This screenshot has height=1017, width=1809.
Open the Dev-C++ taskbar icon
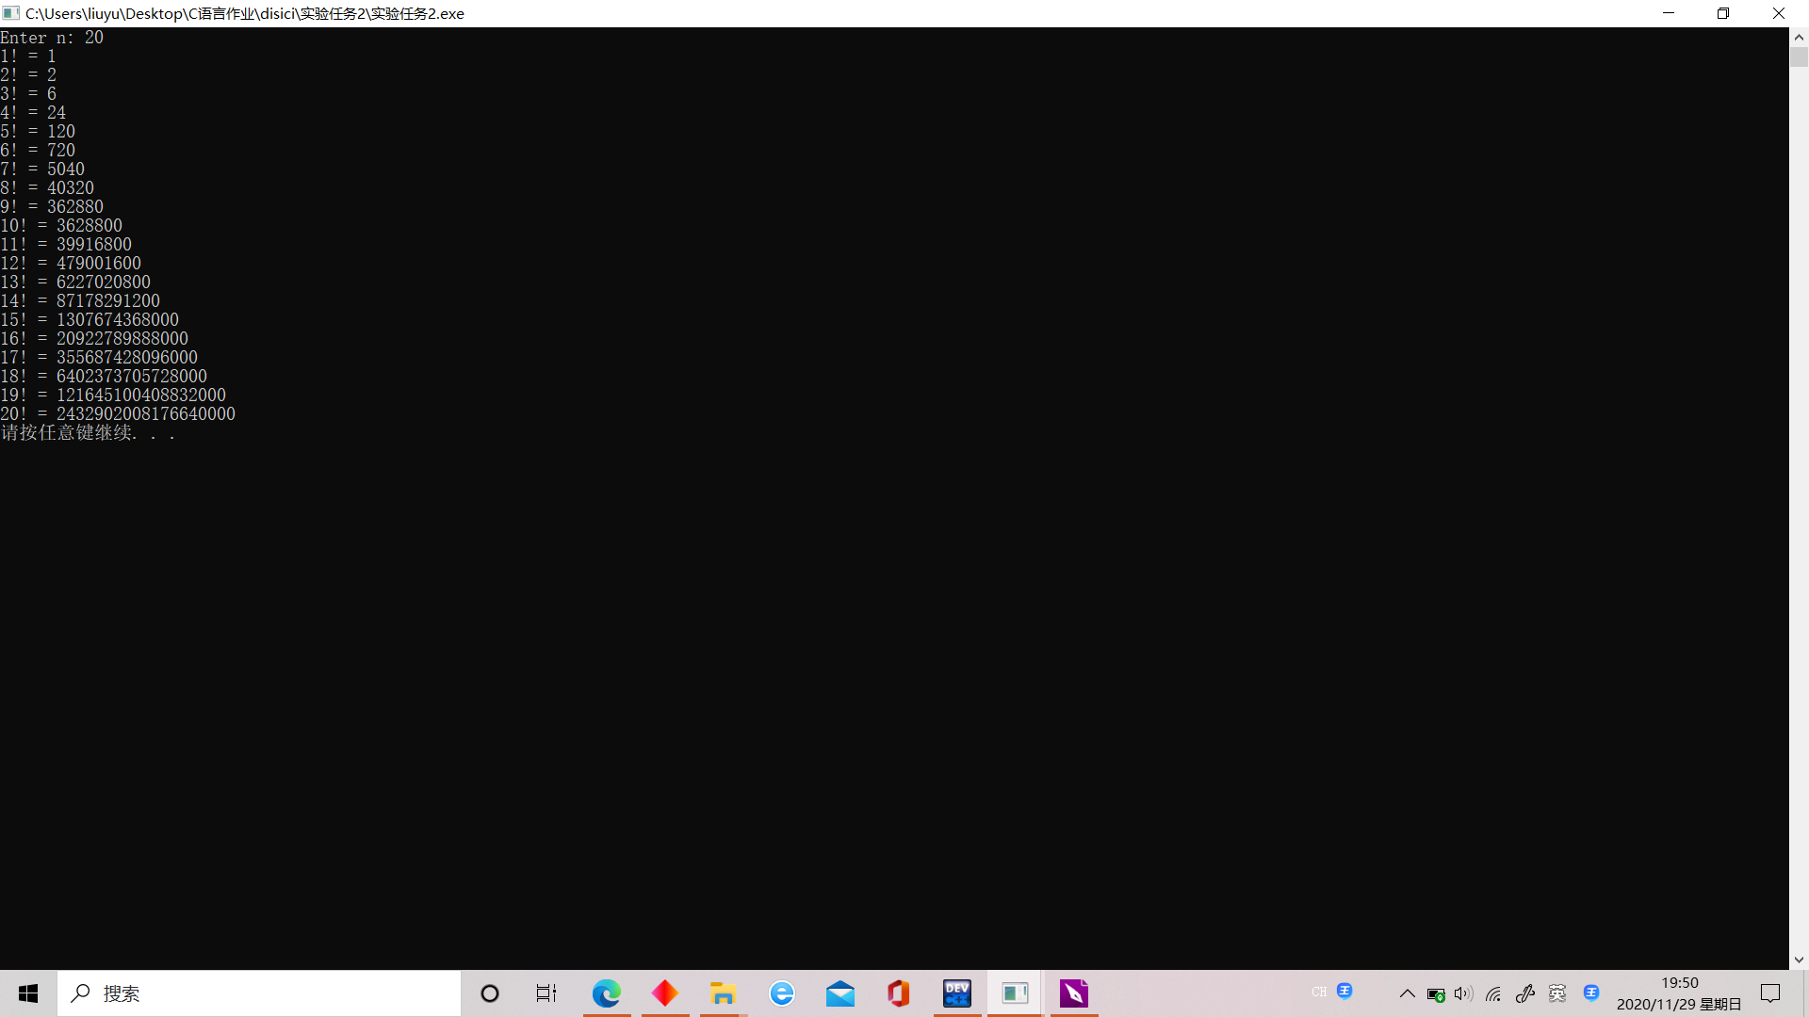[956, 993]
